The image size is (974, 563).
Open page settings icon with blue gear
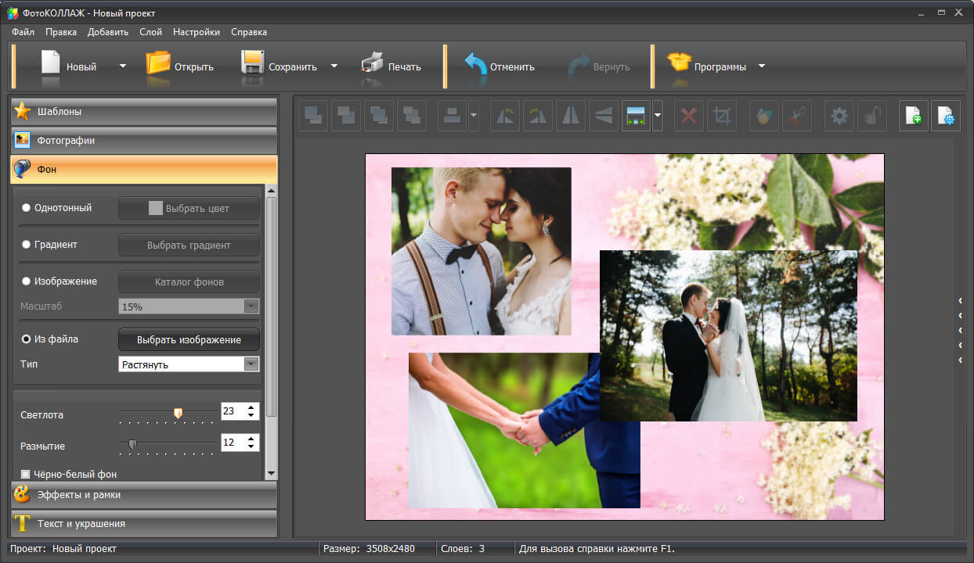pyautogui.click(x=947, y=116)
